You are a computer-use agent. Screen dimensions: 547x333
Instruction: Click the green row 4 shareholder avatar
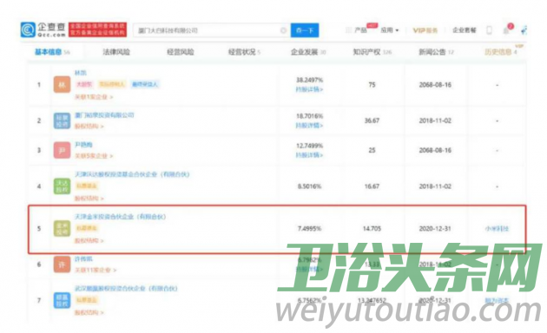[62, 186]
